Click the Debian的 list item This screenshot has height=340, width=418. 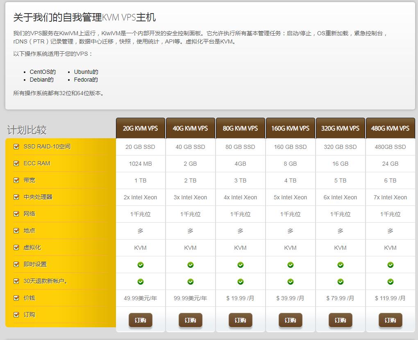point(41,80)
